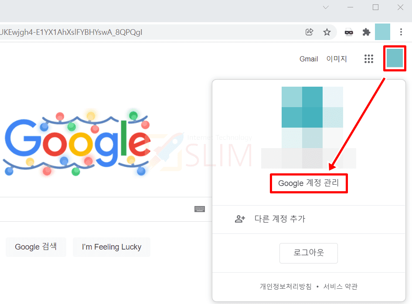The height and width of the screenshot is (304, 412).
Task: Click the 로그아웃 button
Action: coord(309,253)
